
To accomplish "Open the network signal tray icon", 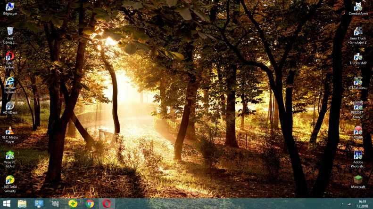I will coord(349,204).
